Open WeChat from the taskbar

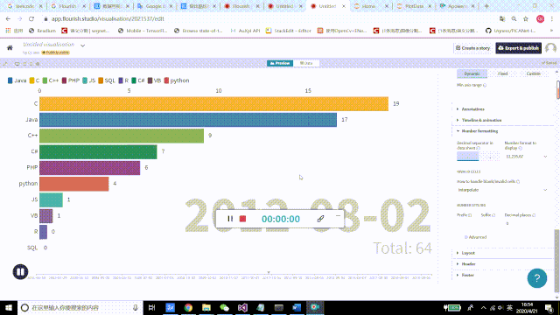(x=224, y=307)
